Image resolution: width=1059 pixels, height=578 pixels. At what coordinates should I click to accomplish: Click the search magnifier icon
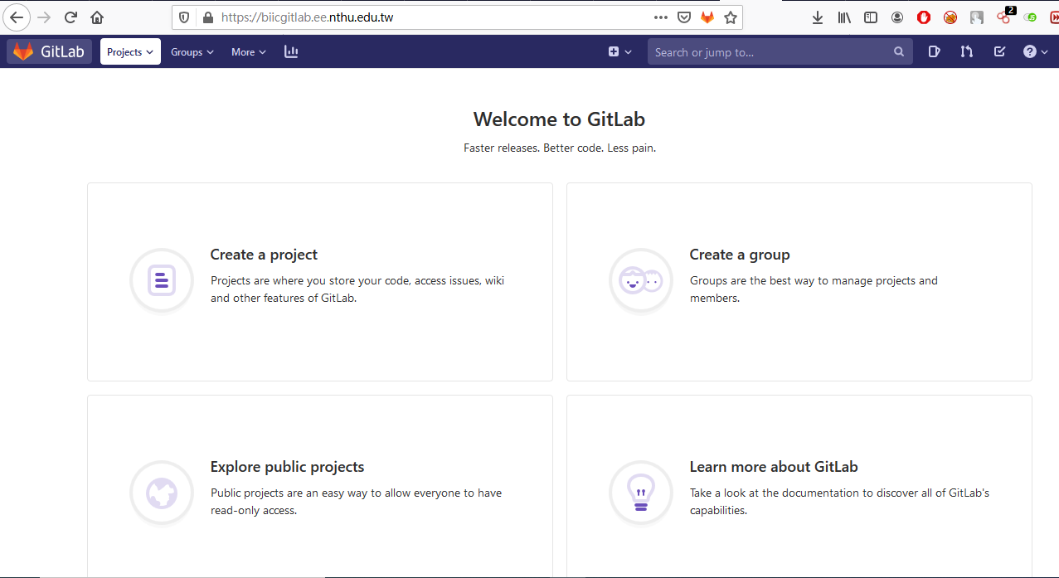pos(899,51)
